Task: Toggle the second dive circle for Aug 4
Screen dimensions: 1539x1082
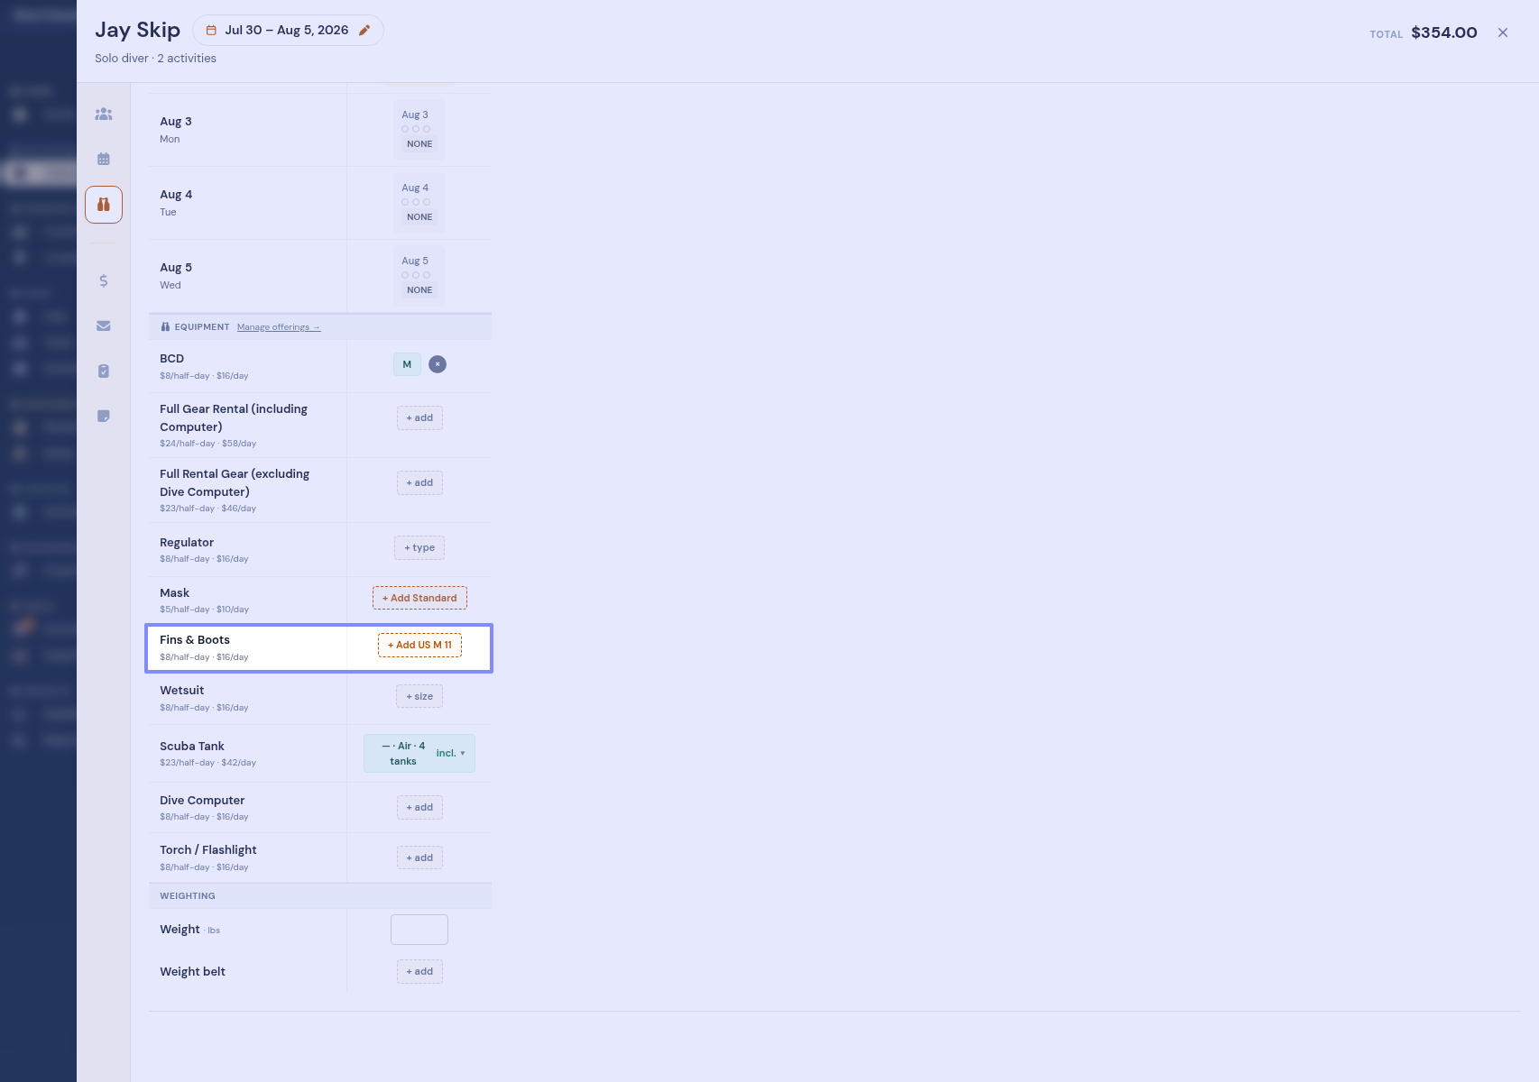Action: coord(416,202)
